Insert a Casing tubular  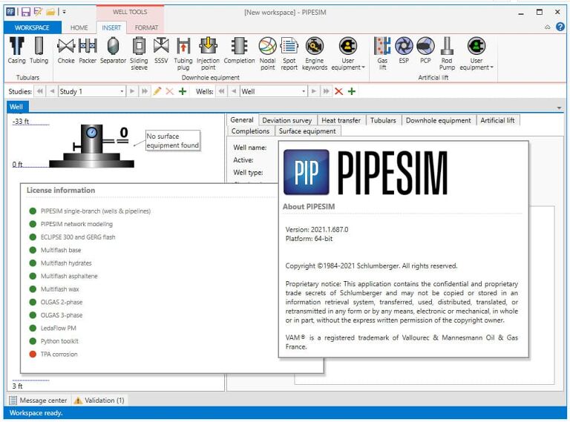[17, 50]
